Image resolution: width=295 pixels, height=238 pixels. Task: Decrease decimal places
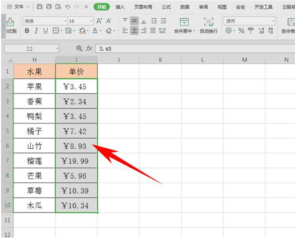(270, 31)
